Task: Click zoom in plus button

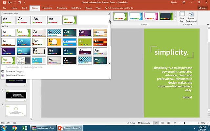Action: (x=198, y=123)
